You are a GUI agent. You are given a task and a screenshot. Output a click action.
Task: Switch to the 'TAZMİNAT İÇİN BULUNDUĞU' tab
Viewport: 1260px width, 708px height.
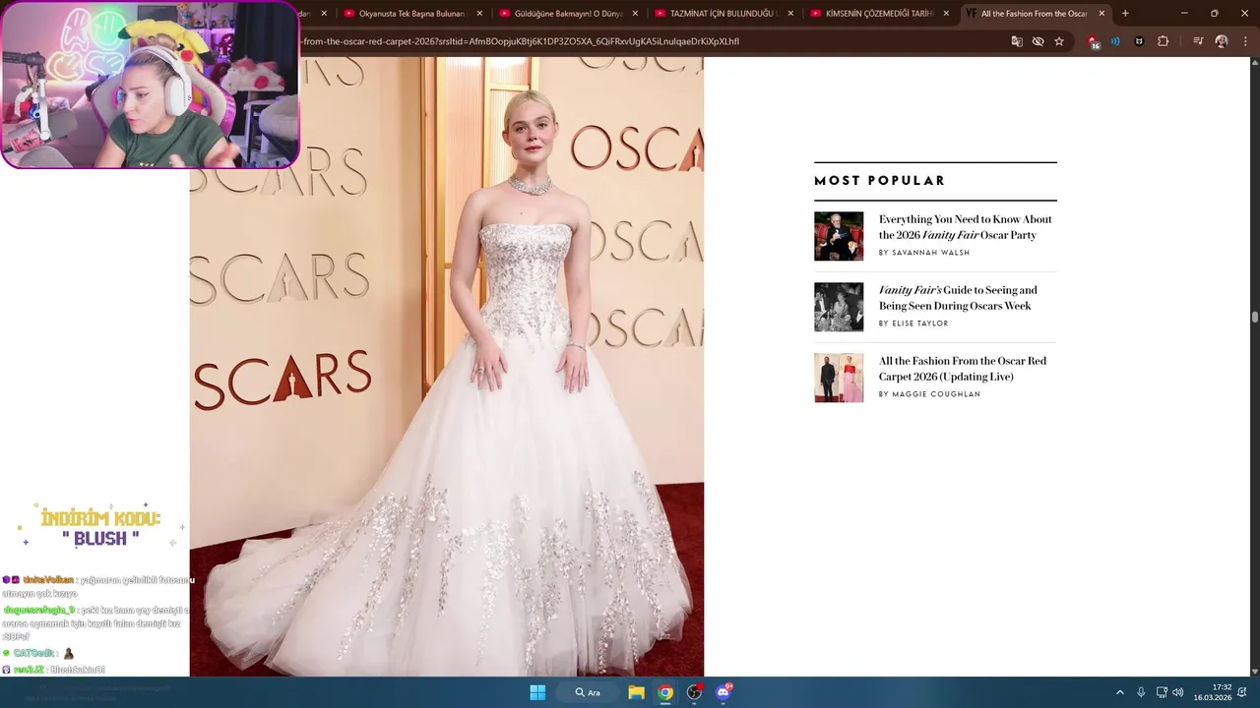click(724, 14)
